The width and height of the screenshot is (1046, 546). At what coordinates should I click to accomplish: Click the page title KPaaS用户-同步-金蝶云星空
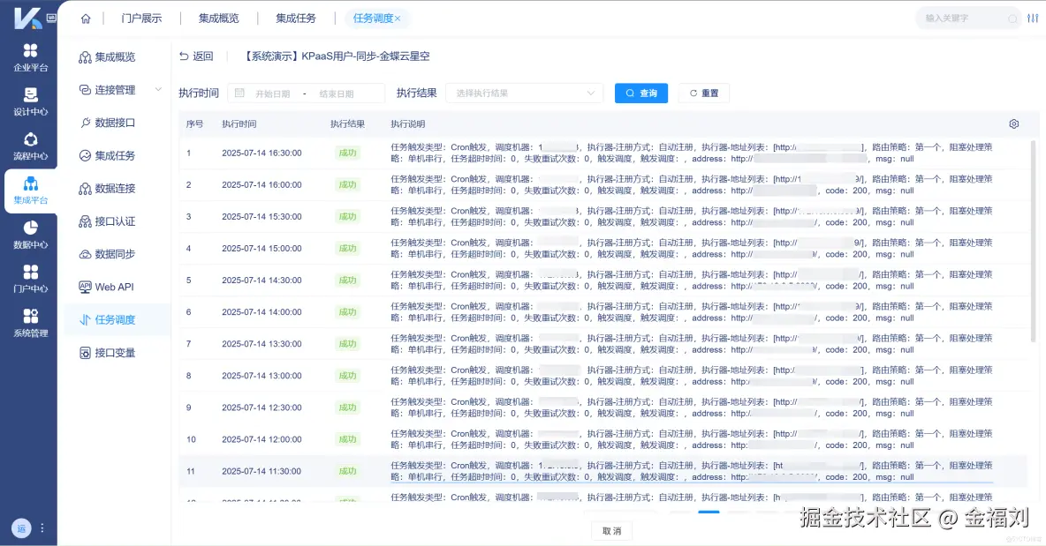(366, 56)
